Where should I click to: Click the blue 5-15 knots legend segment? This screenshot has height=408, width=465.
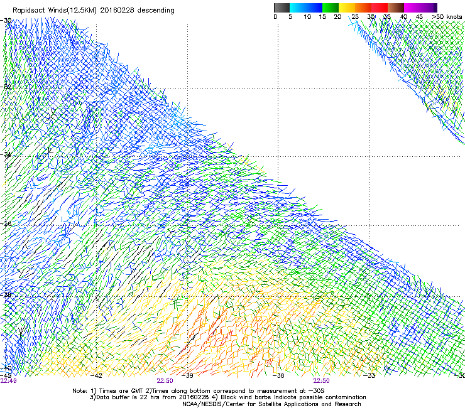(306, 8)
